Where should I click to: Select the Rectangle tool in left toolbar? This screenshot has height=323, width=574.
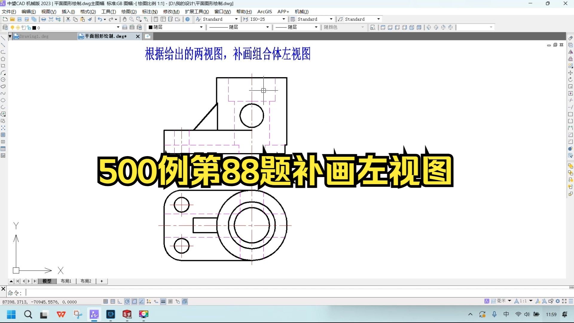coord(3,66)
